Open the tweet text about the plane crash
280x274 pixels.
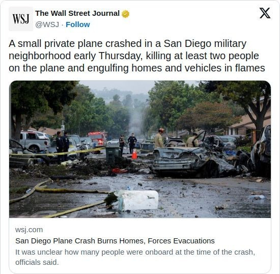coord(136,56)
